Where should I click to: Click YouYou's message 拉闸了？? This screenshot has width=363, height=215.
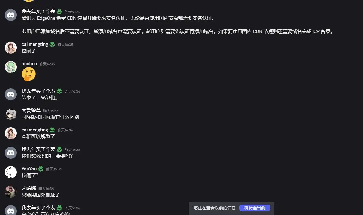click(30, 175)
